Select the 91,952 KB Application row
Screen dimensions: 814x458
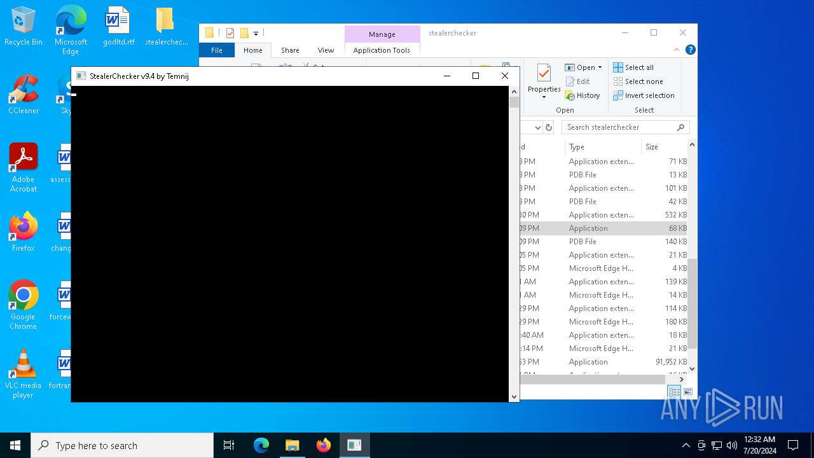point(604,362)
